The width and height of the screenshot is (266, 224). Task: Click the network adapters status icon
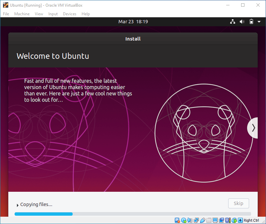(196, 220)
